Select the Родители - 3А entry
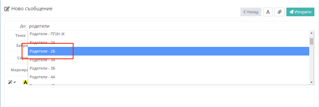Viewport: 319px width, 107px height. (168, 60)
